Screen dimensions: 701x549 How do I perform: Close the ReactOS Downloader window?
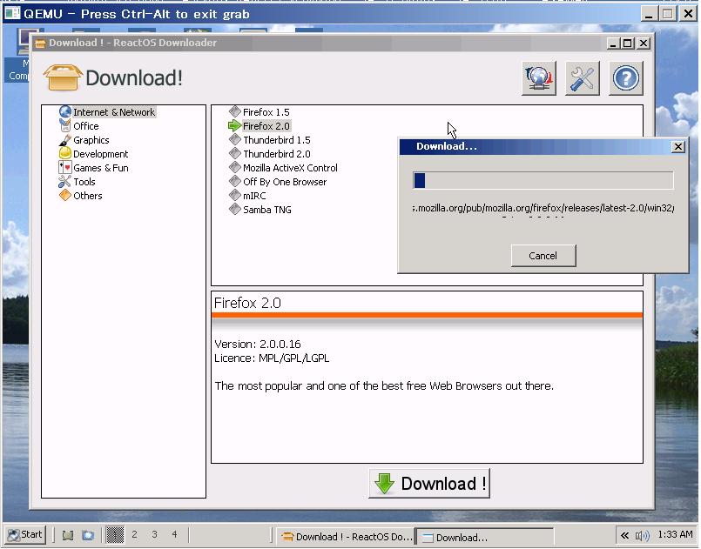coord(644,44)
